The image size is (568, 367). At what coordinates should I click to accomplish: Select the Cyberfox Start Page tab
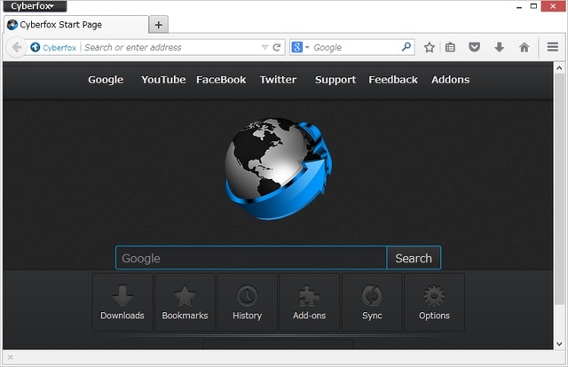(x=76, y=25)
